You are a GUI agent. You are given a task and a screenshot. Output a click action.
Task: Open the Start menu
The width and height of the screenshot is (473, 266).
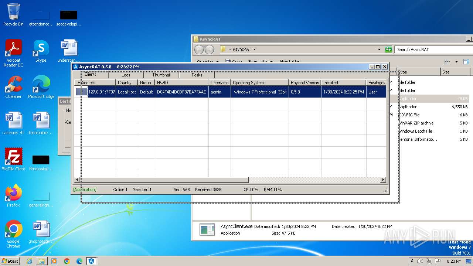coord(10,261)
